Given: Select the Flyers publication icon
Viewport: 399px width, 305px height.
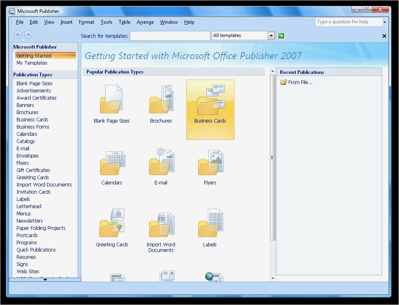Looking at the screenshot, I should point(210,162).
